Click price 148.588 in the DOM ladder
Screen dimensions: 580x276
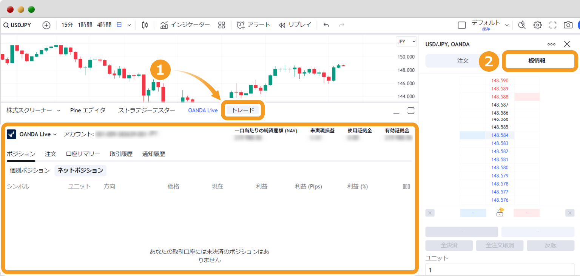click(500, 97)
